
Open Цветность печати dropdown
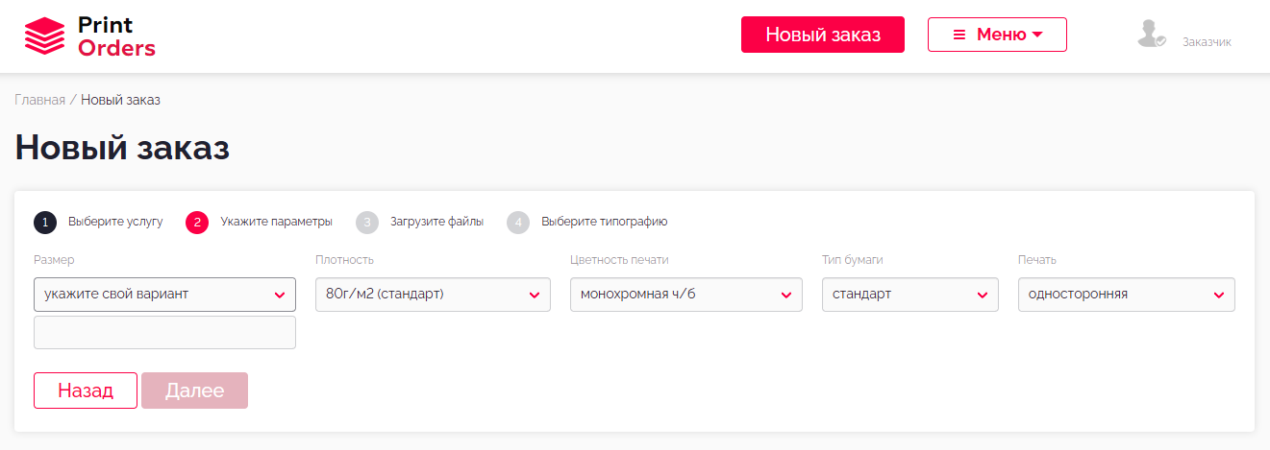pos(685,295)
